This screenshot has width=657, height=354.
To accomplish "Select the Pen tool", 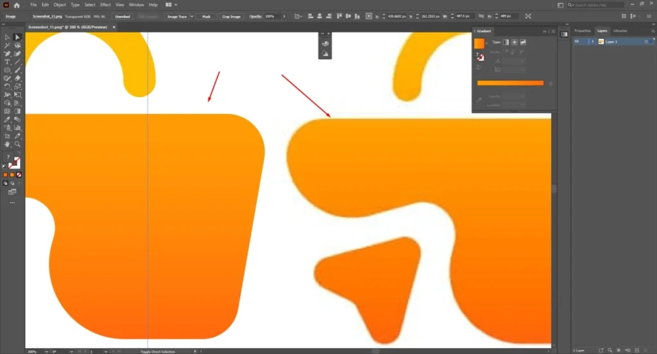I will pos(7,54).
